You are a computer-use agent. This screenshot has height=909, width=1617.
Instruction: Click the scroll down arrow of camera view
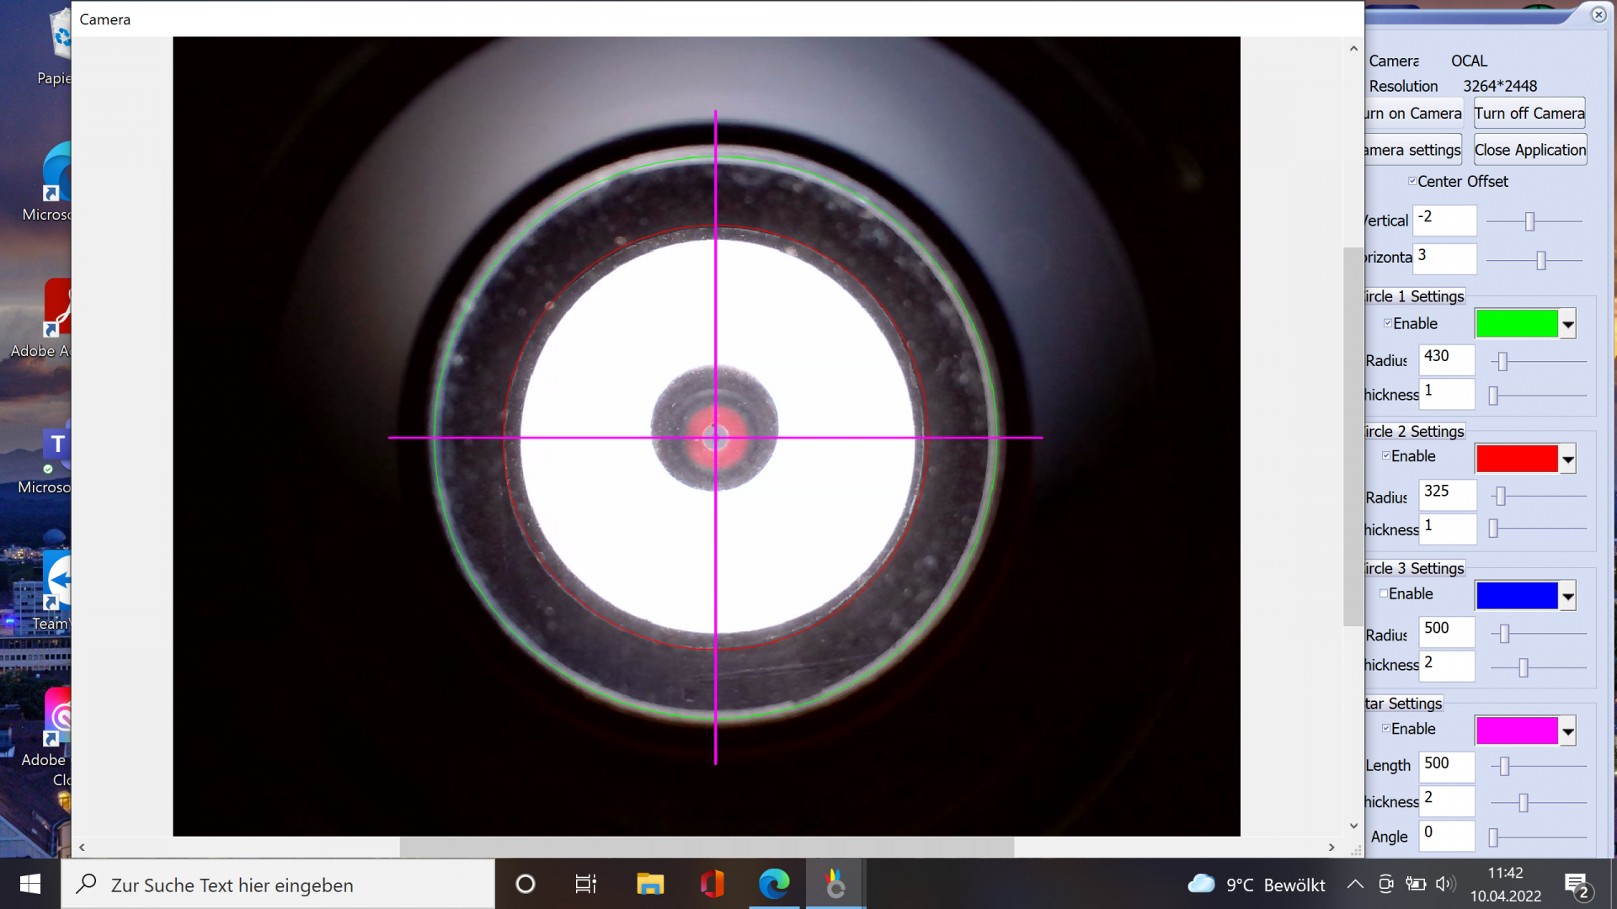(1353, 827)
